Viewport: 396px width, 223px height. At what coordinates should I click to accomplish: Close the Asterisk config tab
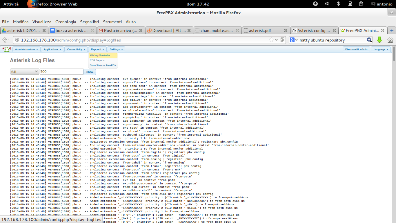pyautogui.click(x=334, y=30)
